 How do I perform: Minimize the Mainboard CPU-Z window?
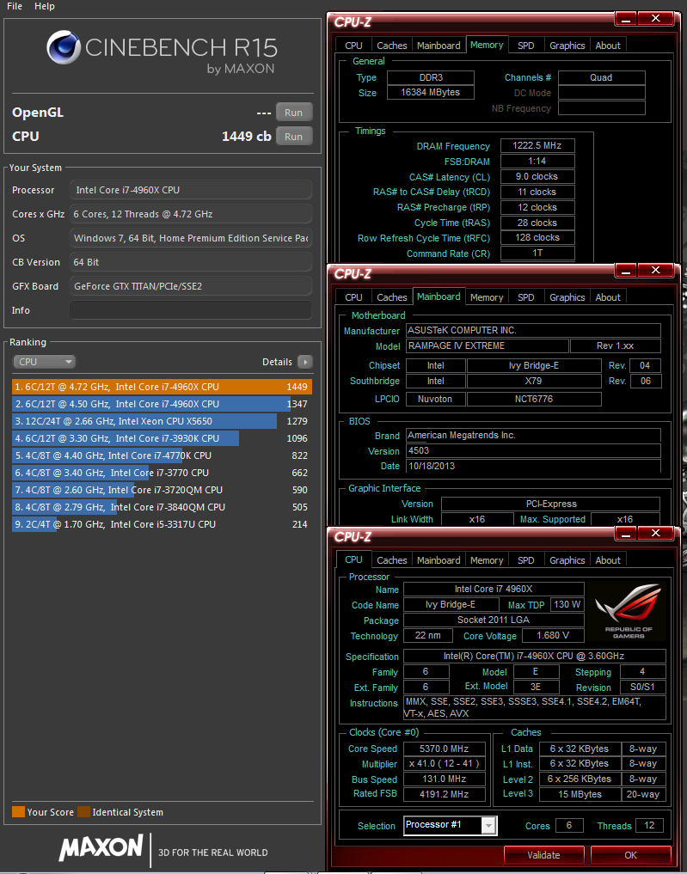(626, 272)
